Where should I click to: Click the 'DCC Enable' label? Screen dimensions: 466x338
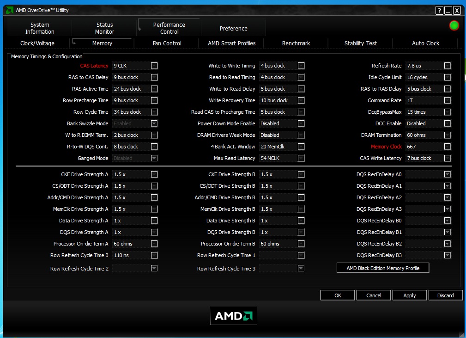coord(388,123)
